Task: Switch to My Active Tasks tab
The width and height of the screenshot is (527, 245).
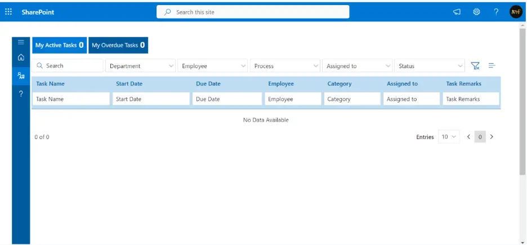Action: point(60,45)
